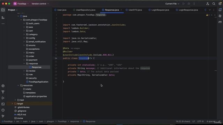
Task: Expand the email_notification package
Action: [24, 42]
